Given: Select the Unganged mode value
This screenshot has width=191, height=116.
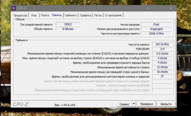Looking at the screenshot, I should [156, 29].
